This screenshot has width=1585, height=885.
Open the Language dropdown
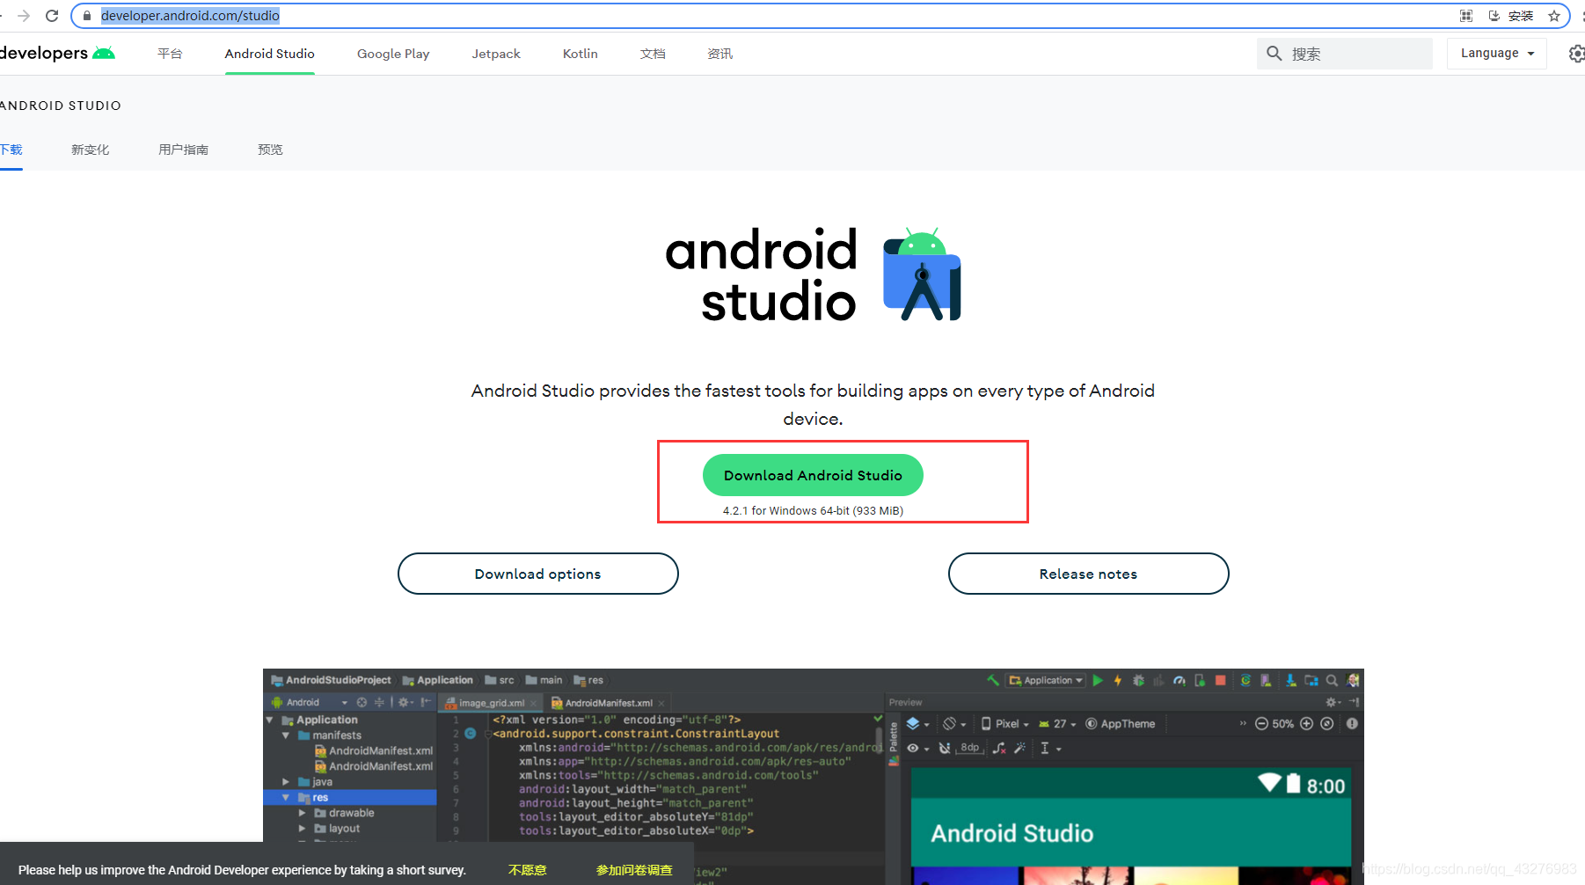1497,54
